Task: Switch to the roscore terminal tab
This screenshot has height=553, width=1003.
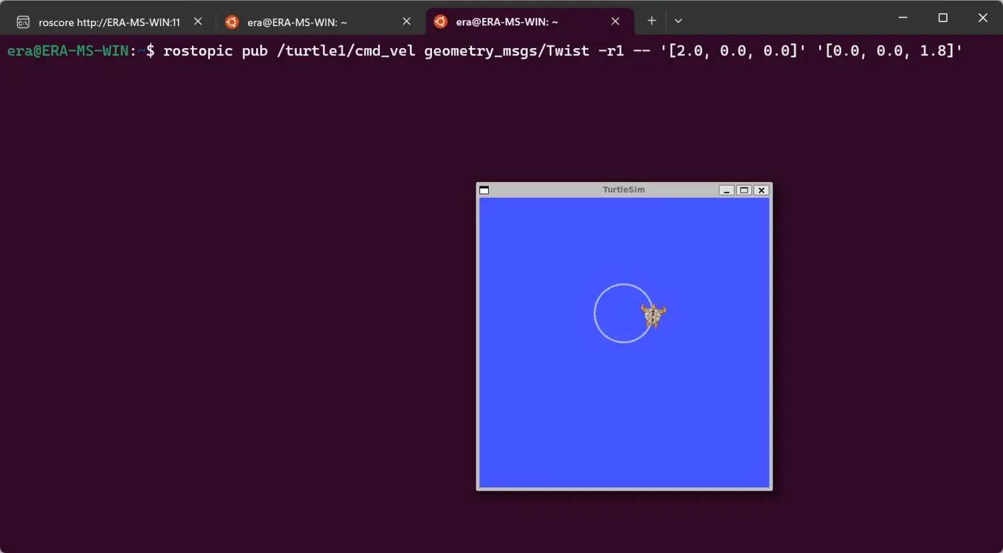Action: tap(109, 22)
